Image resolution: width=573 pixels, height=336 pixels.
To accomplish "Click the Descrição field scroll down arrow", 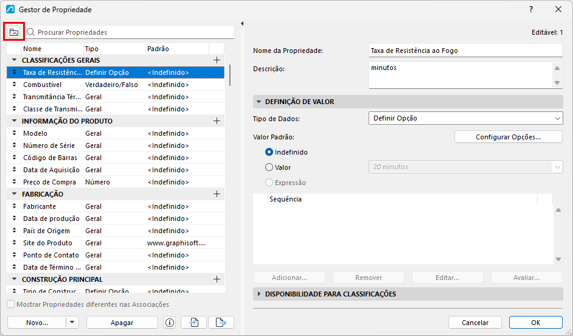I will click(557, 83).
